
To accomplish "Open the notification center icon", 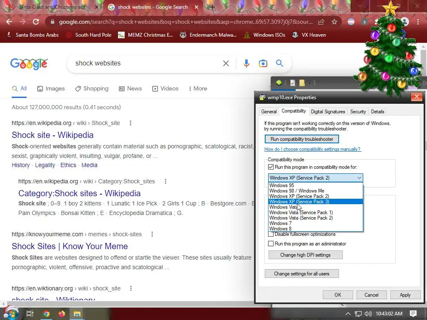I will (x=413, y=314).
